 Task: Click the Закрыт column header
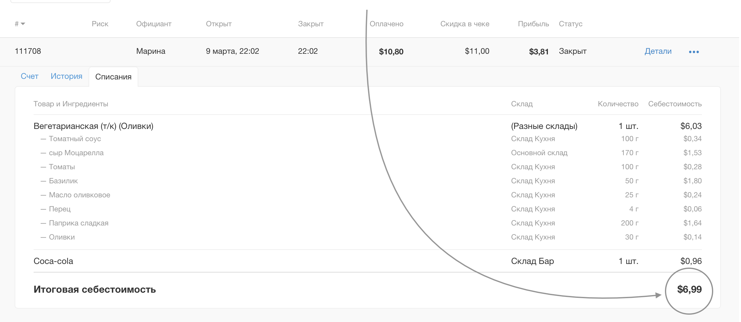[311, 24]
